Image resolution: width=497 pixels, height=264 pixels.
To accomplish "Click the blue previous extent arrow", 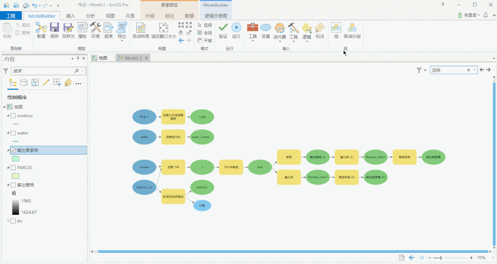I will (x=181, y=40).
